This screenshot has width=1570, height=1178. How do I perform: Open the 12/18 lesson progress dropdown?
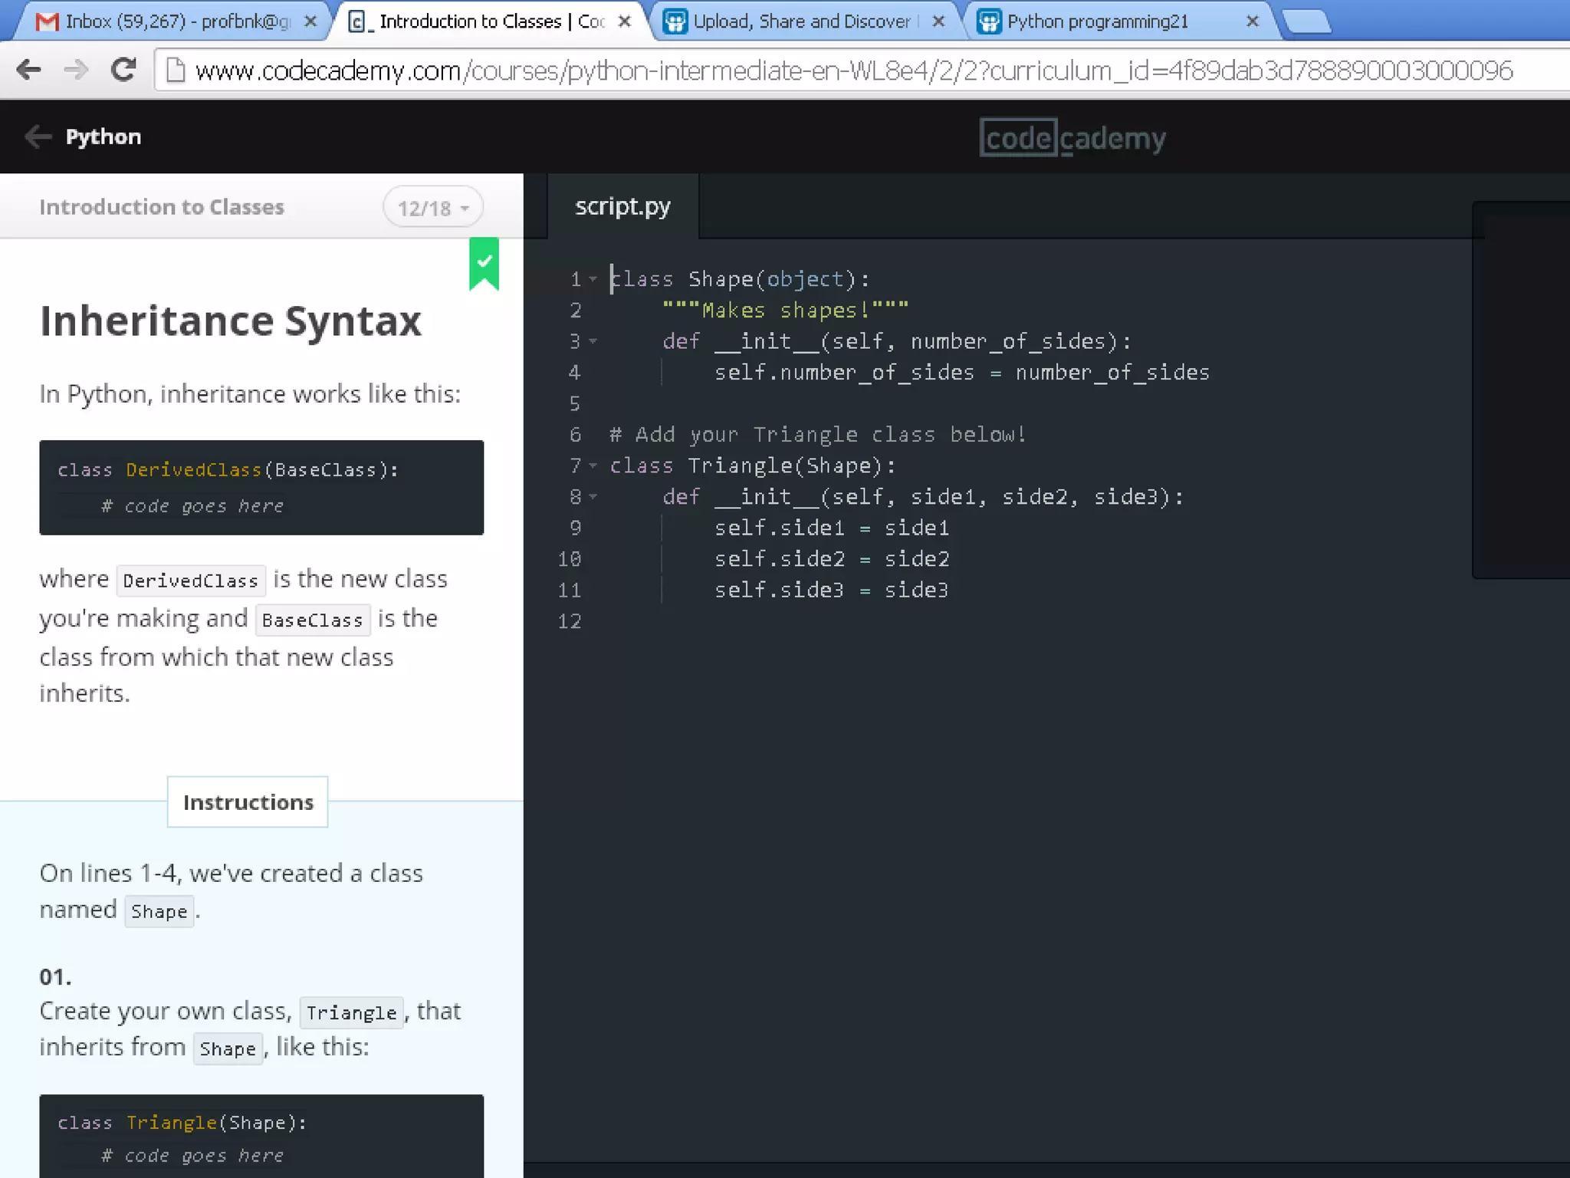pyautogui.click(x=433, y=208)
